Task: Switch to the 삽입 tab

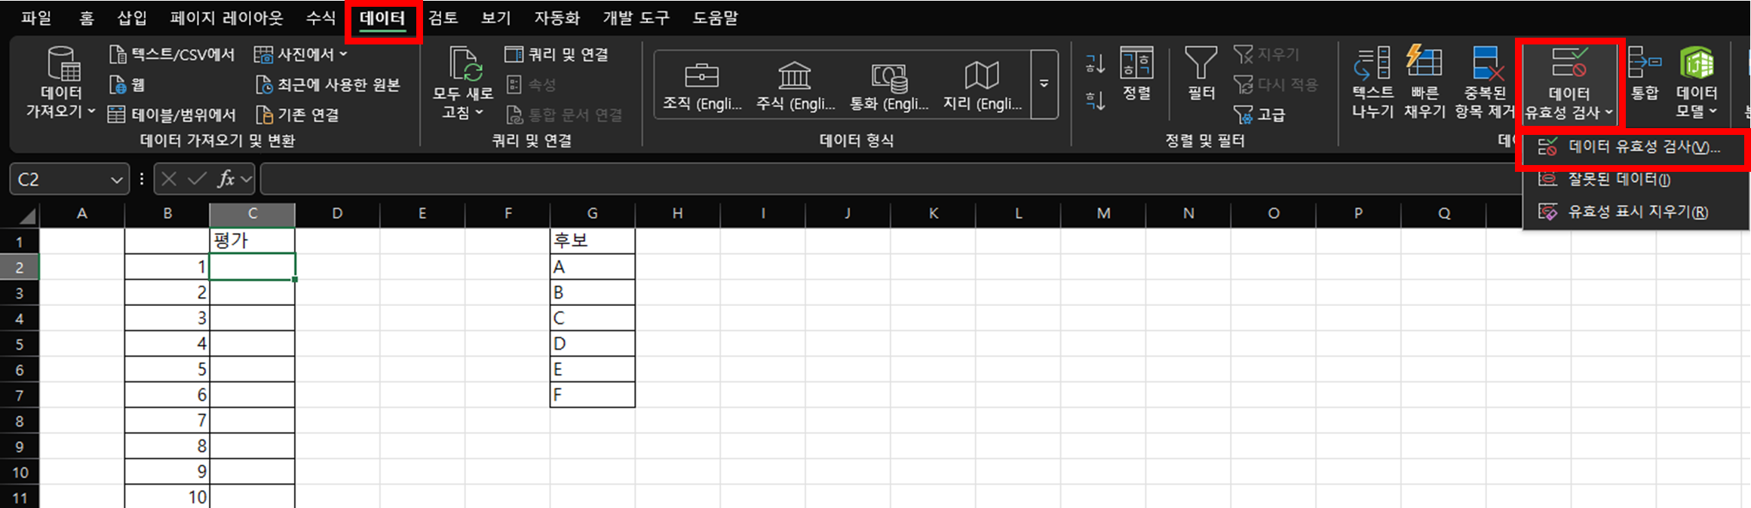Action: click(132, 17)
